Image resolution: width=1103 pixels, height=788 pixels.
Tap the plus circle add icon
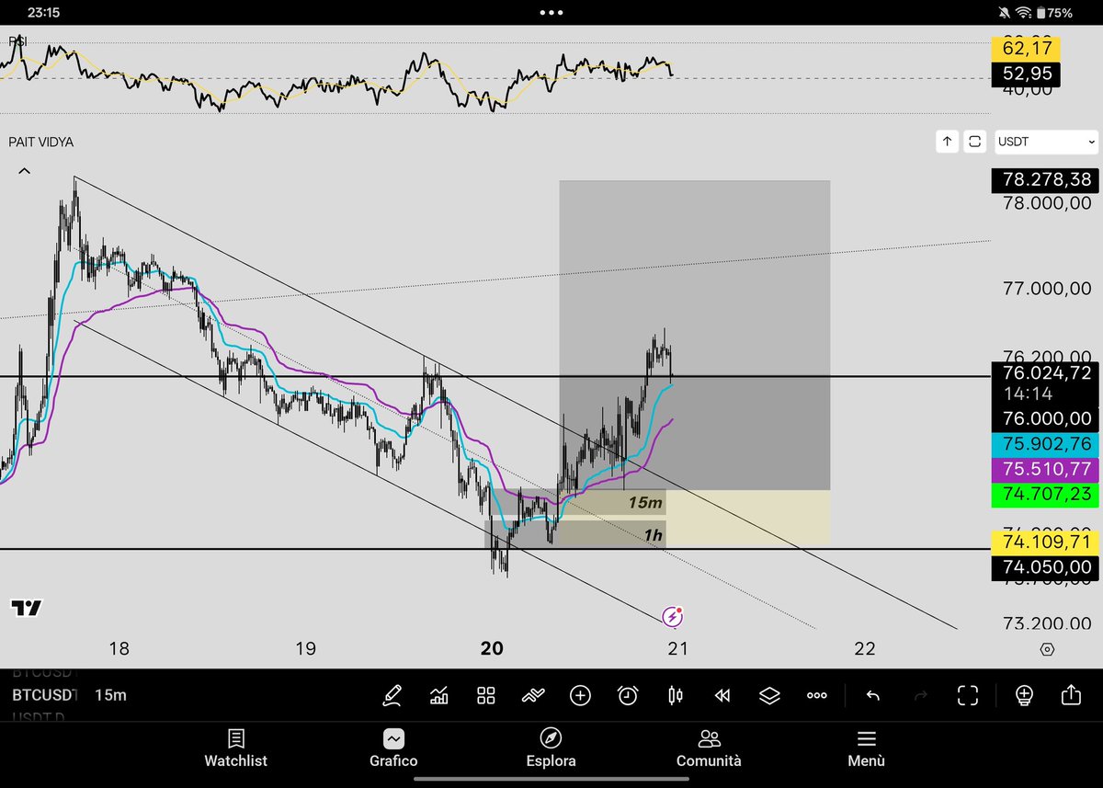[580, 695]
